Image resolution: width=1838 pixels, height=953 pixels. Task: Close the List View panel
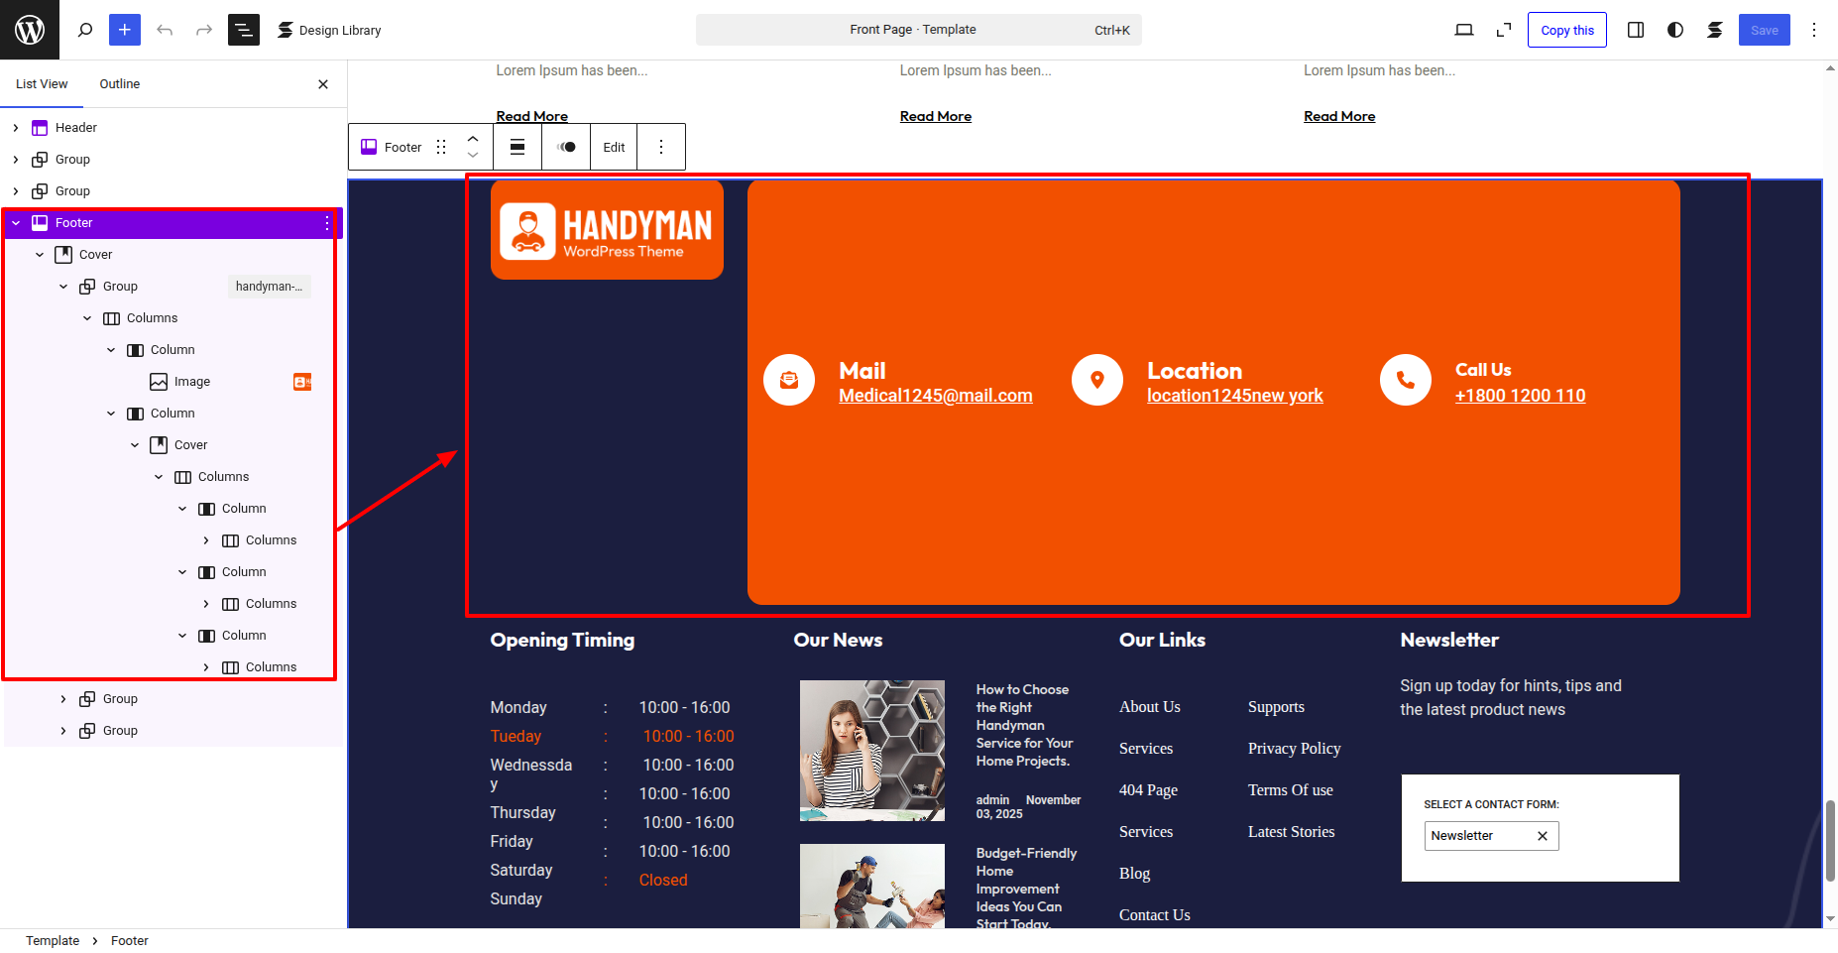click(323, 84)
